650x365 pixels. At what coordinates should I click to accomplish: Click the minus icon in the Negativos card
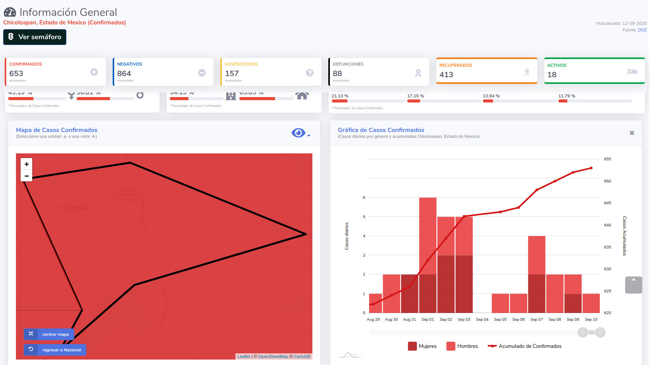tap(202, 73)
